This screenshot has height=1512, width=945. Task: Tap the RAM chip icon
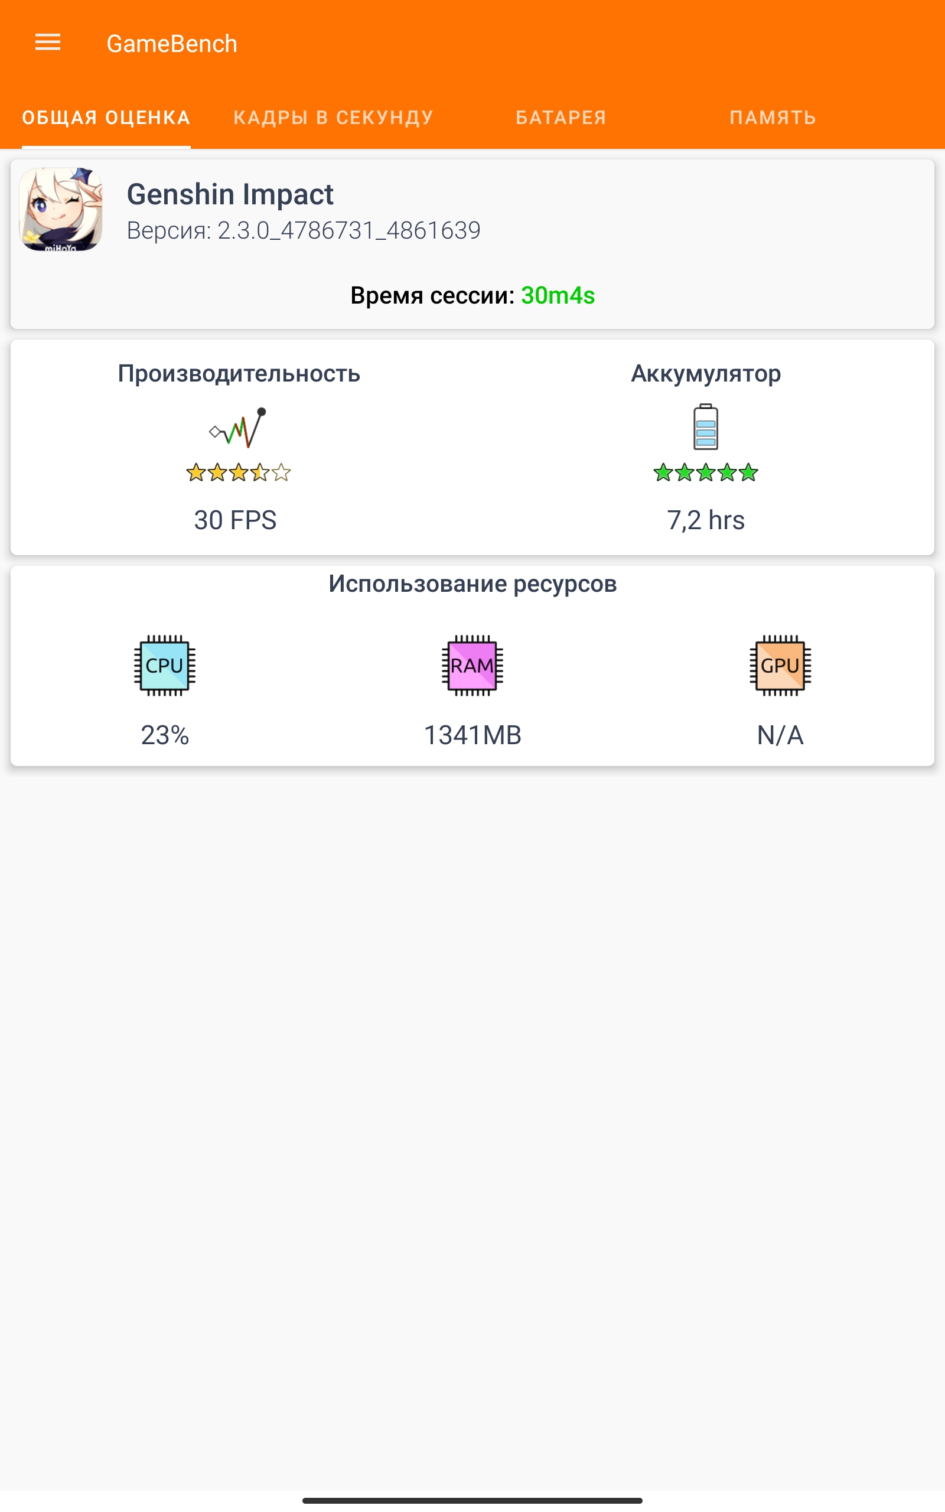tap(472, 666)
